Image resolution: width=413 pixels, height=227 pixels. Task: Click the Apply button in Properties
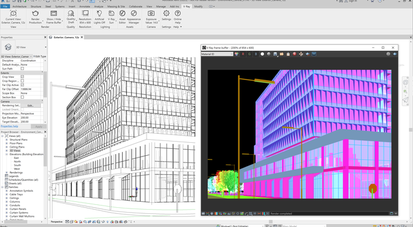39,127
